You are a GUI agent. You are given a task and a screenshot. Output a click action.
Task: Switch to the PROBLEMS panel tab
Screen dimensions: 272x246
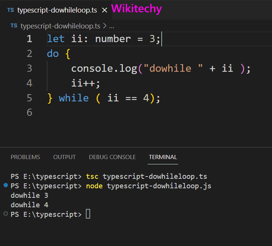tap(25, 157)
